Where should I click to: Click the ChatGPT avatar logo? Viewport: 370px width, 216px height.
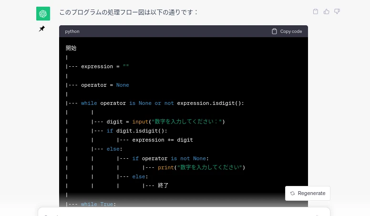(43, 13)
